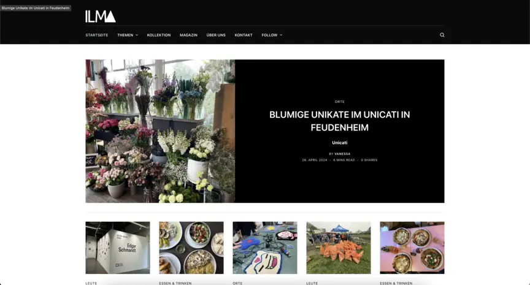
Task: Open the food plates thumbnail
Action: coord(191,248)
